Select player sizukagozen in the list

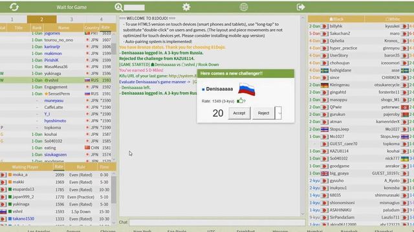[x=56, y=155]
